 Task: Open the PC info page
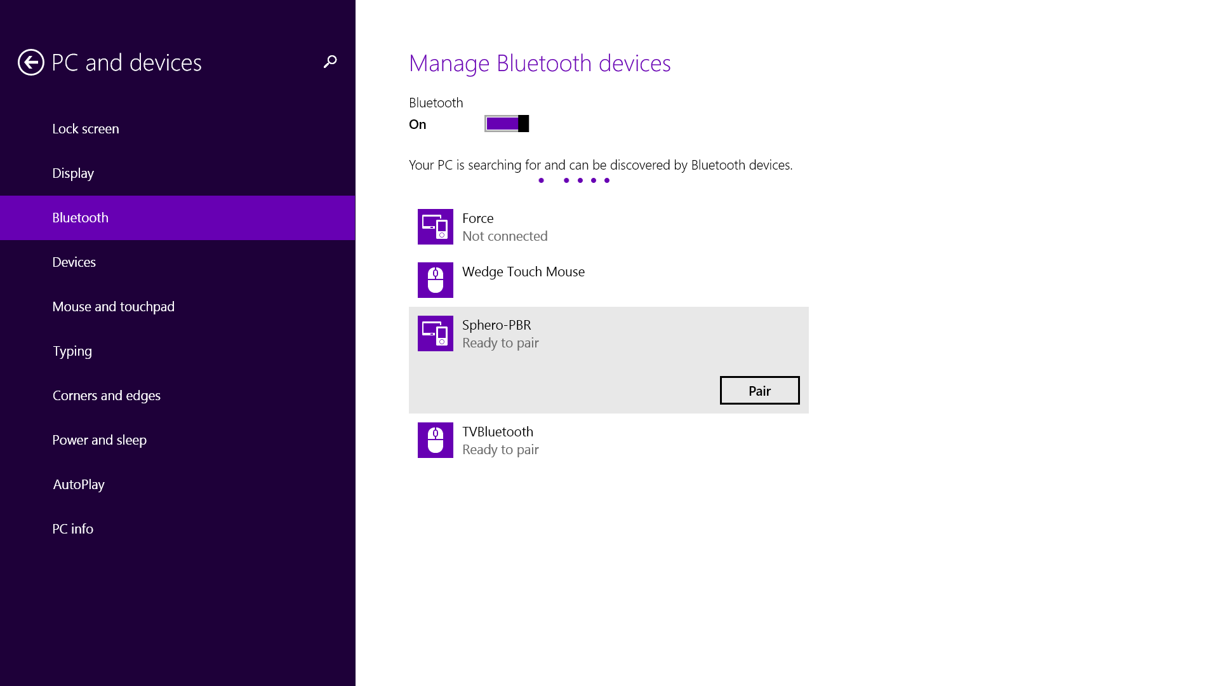tap(73, 529)
